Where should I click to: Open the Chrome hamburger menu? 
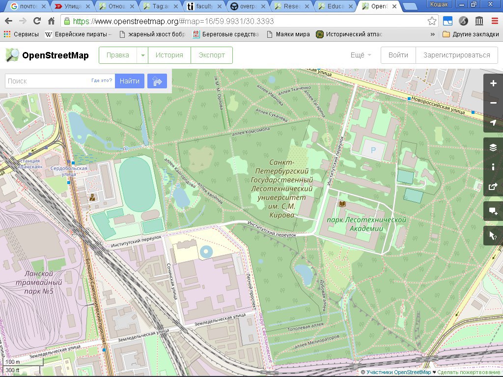coord(495,21)
